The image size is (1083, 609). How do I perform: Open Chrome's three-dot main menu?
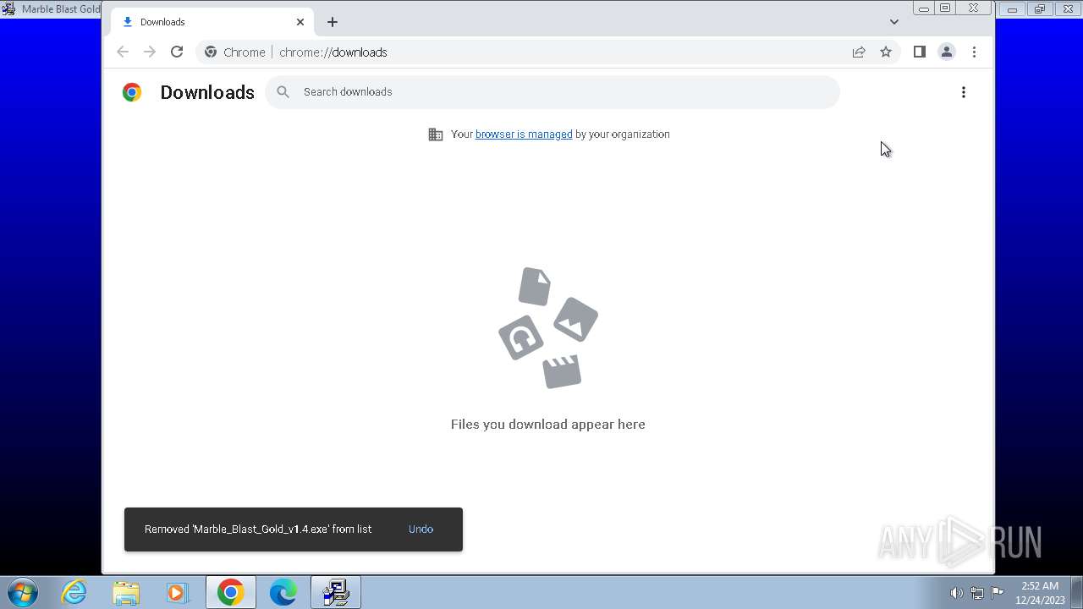point(974,52)
